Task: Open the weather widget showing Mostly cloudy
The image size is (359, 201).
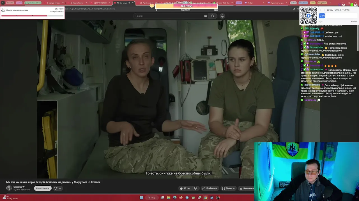Action: click(x=10, y=198)
